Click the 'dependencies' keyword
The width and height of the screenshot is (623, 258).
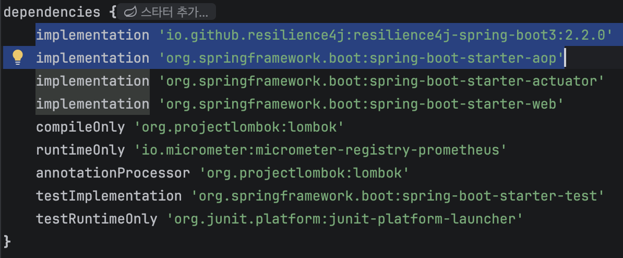(x=52, y=12)
